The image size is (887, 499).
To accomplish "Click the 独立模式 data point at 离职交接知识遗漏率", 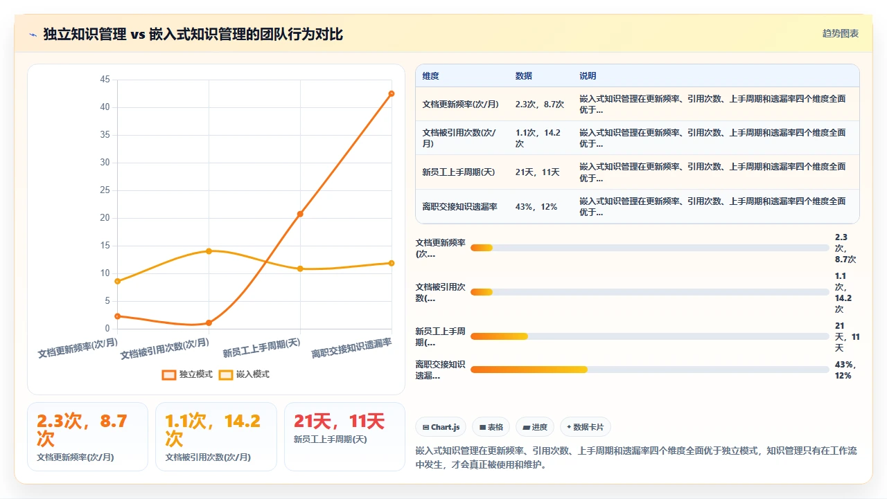I will pyautogui.click(x=392, y=93).
